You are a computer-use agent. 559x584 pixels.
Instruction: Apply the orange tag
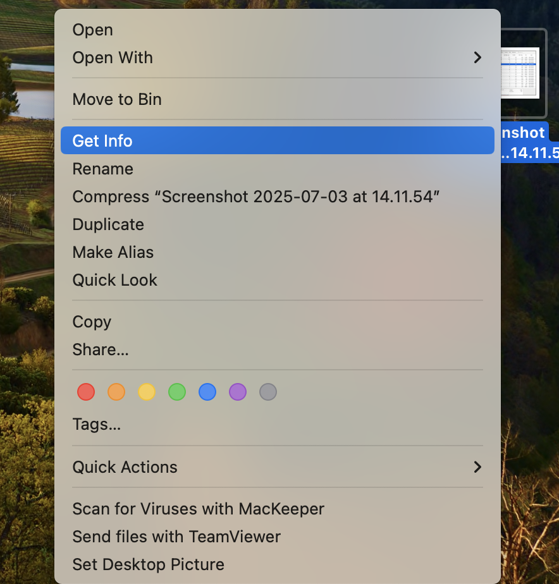click(116, 392)
